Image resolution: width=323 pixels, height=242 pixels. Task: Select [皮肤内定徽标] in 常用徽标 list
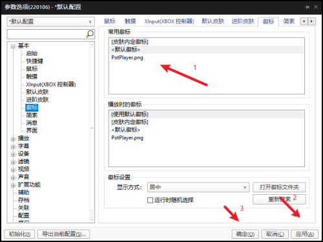click(x=207, y=42)
